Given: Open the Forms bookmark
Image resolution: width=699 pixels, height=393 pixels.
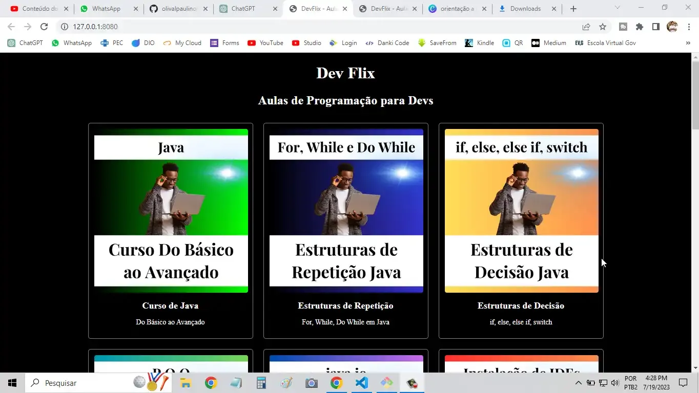Looking at the screenshot, I should 224,43.
